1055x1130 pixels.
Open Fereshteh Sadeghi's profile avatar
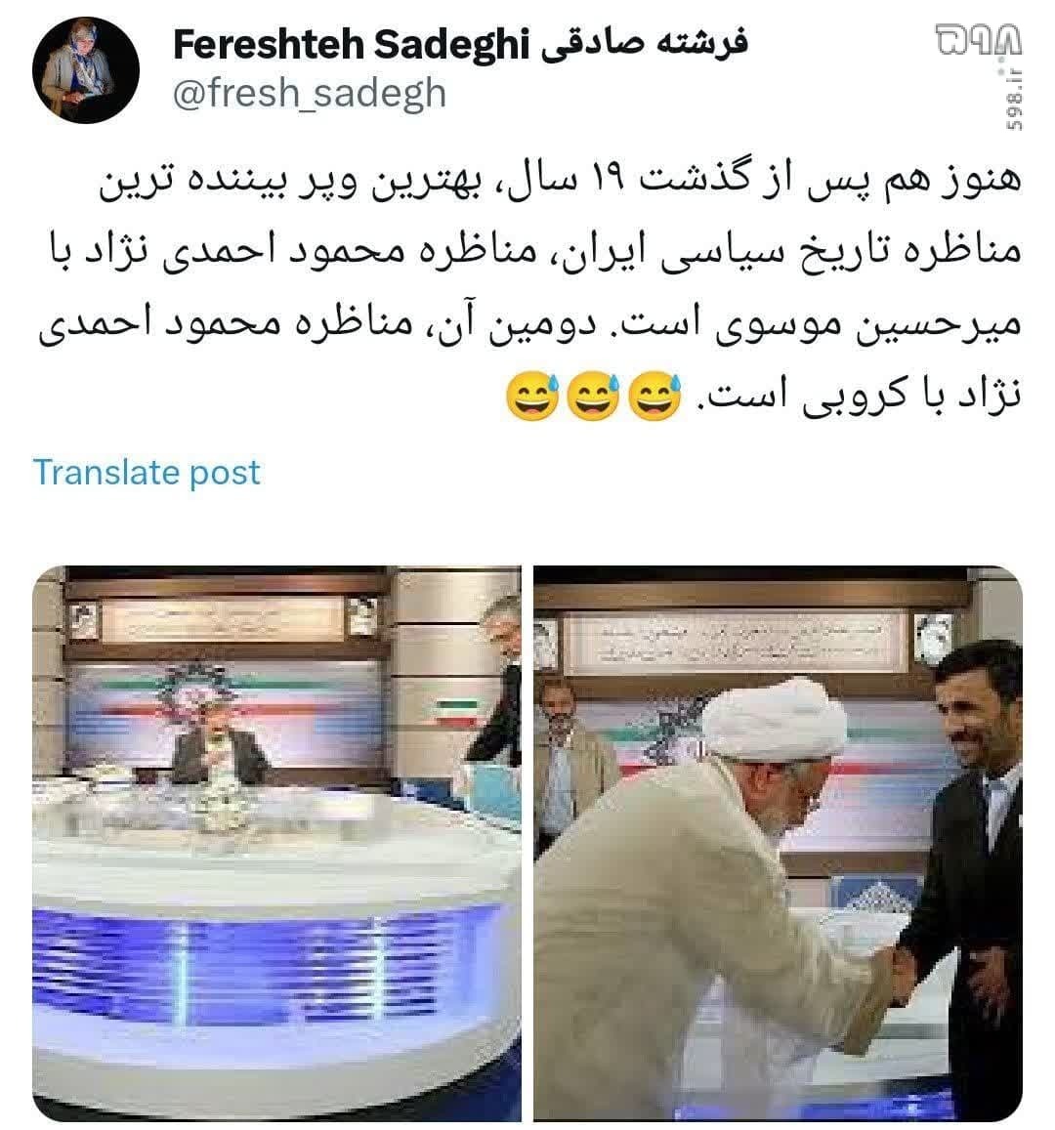click(85, 70)
